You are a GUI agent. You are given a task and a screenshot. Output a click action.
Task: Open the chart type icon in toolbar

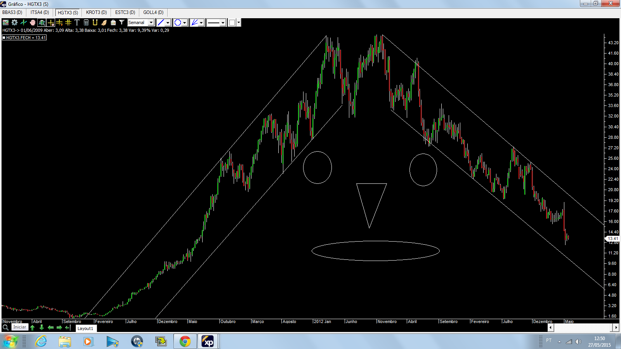tap(6, 22)
